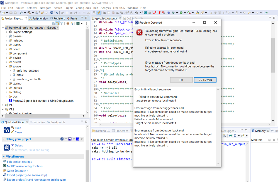278x182 pixels.
Task: Switch to the Properties tab
Action: pyautogui.click(x=120, y=131)
